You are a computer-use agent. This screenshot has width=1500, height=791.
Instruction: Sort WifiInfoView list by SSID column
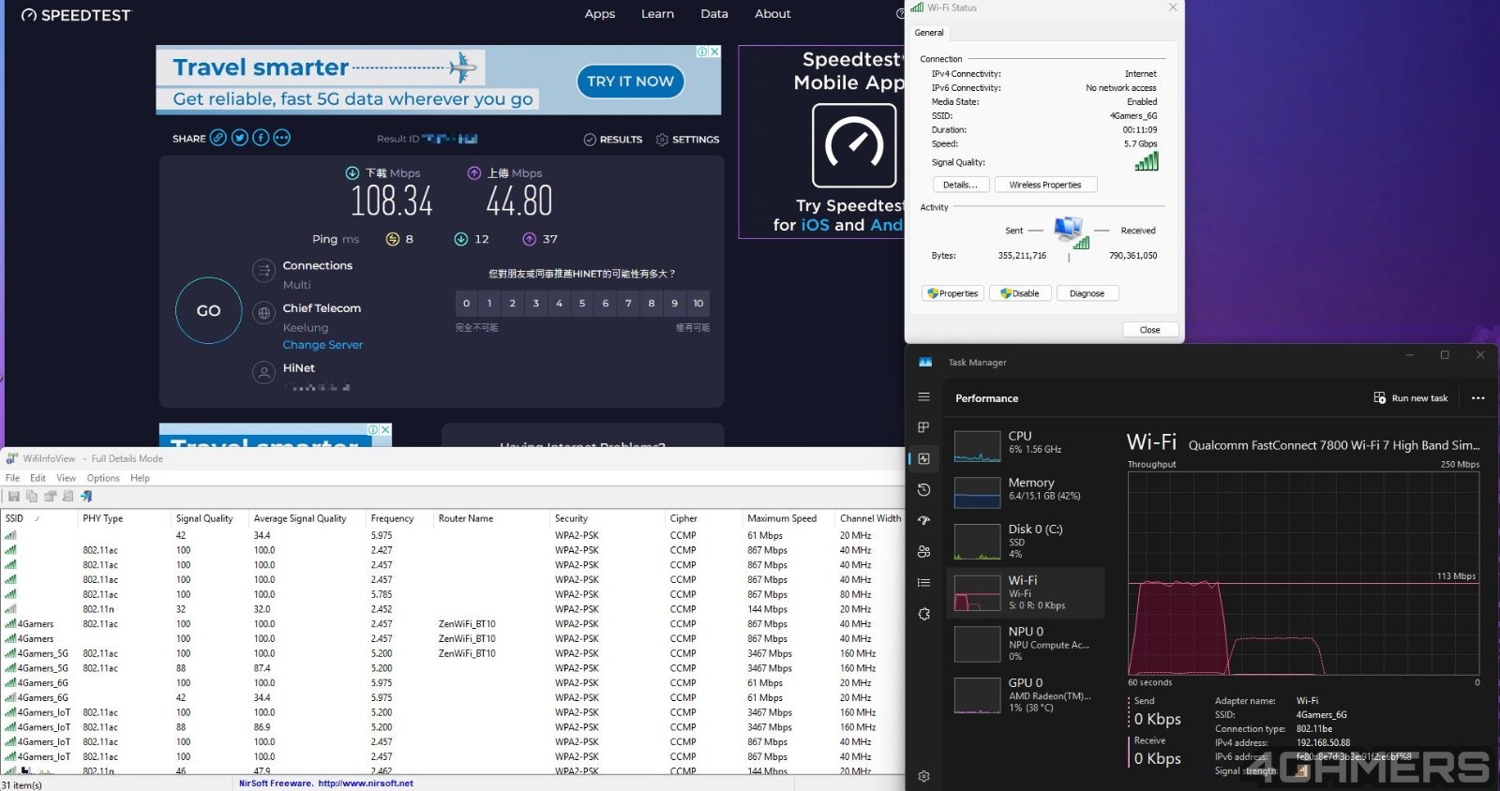[x=39, y=518]
